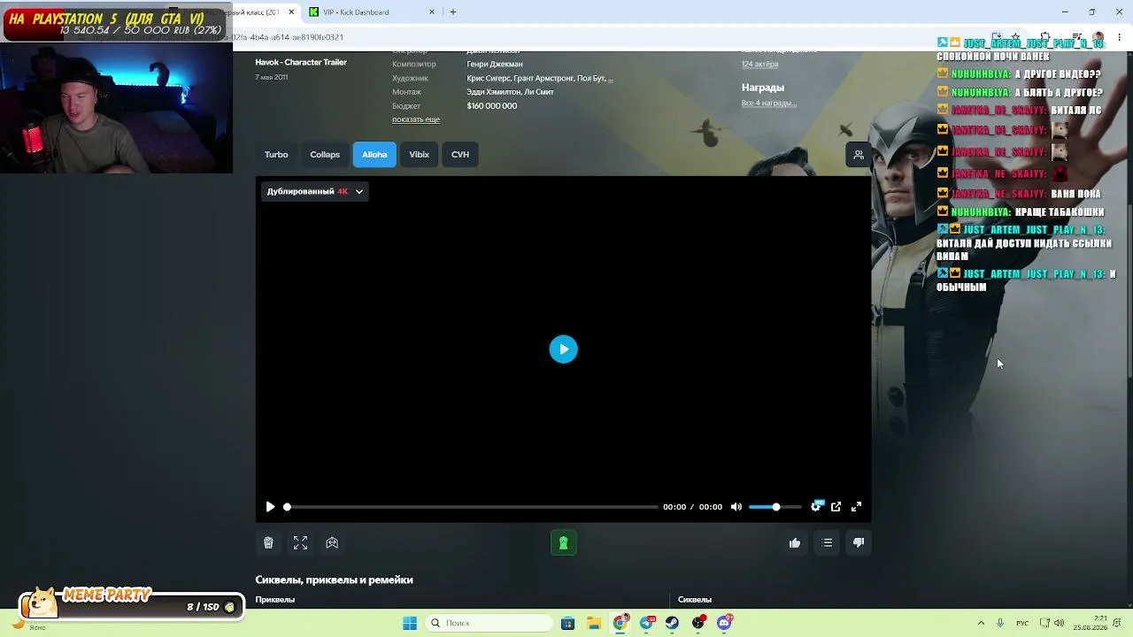Open Telegram from the taskbar
This screenshot has height=637, width=1133.
(x=647, y=623)
